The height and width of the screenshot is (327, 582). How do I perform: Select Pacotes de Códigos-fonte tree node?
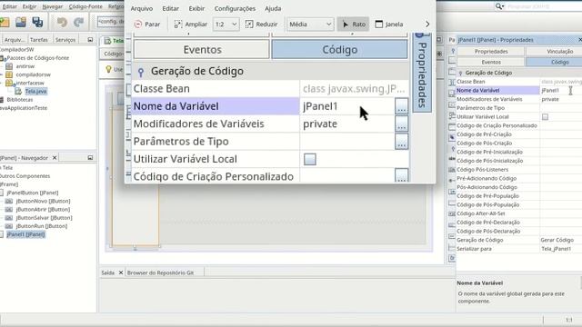point(38,58)
